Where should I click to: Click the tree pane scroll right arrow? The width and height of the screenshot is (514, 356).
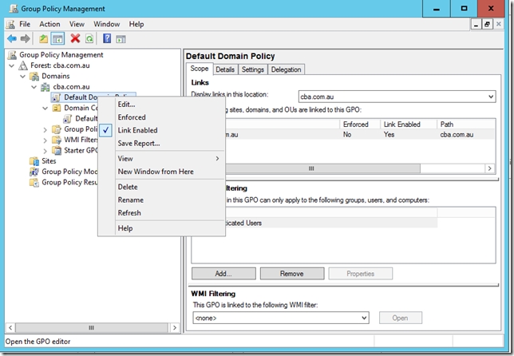click(x=174, y=327)
